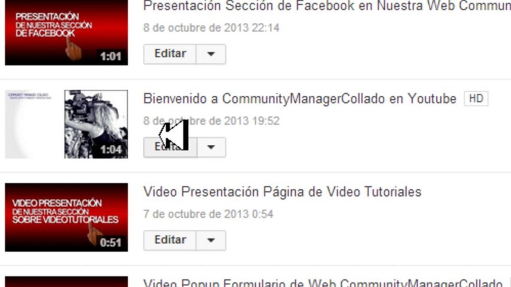Click the 0:51 duration label on the thumbnail
Screen dimensions: 511x287
point(111,242)
